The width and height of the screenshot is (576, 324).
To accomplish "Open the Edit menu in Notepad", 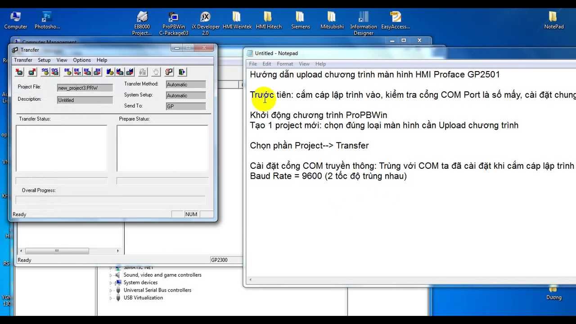I will click(267, 64).
